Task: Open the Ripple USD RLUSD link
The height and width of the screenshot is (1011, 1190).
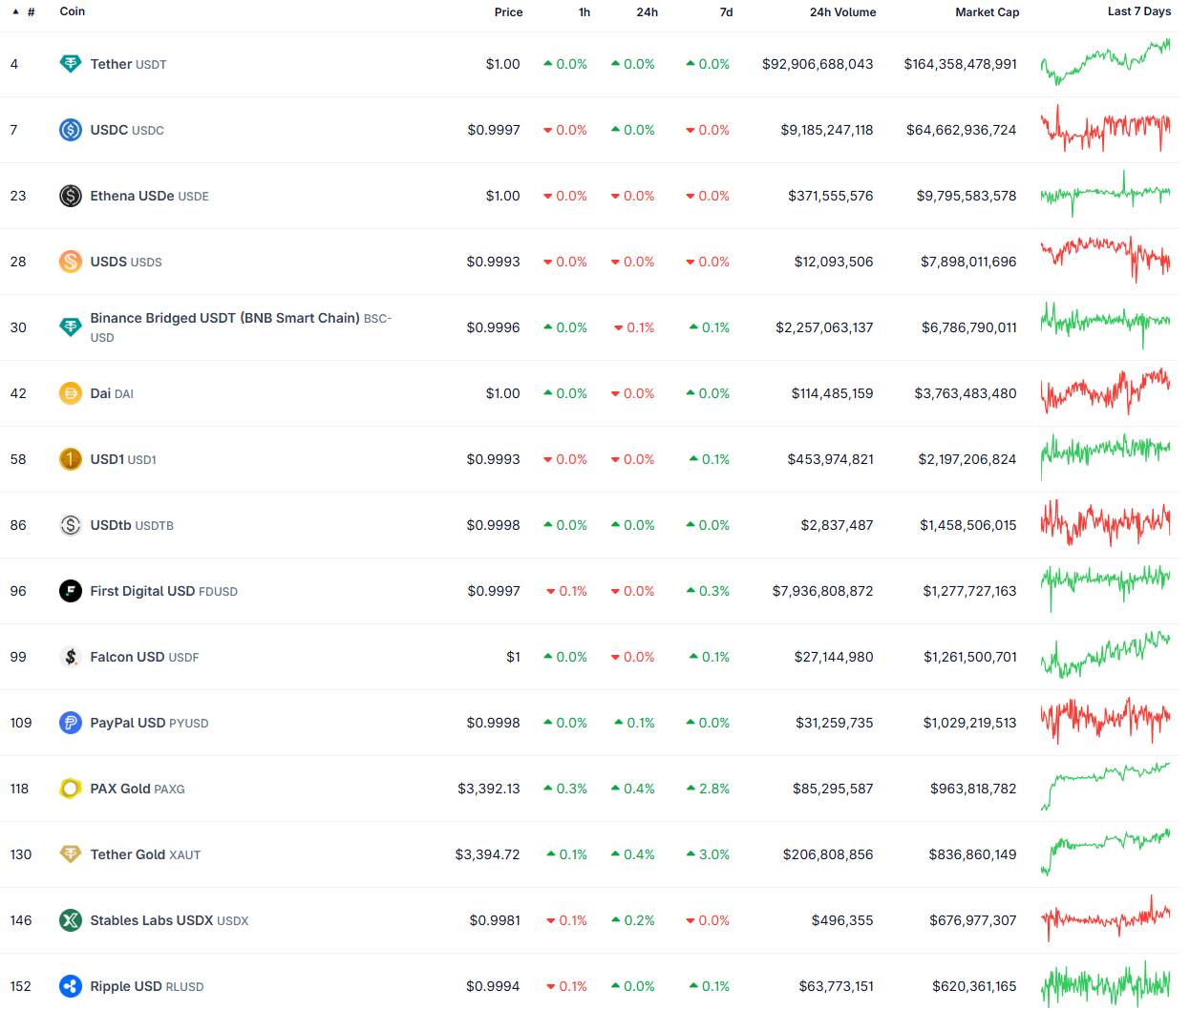Action: click(x=147, y=986)
